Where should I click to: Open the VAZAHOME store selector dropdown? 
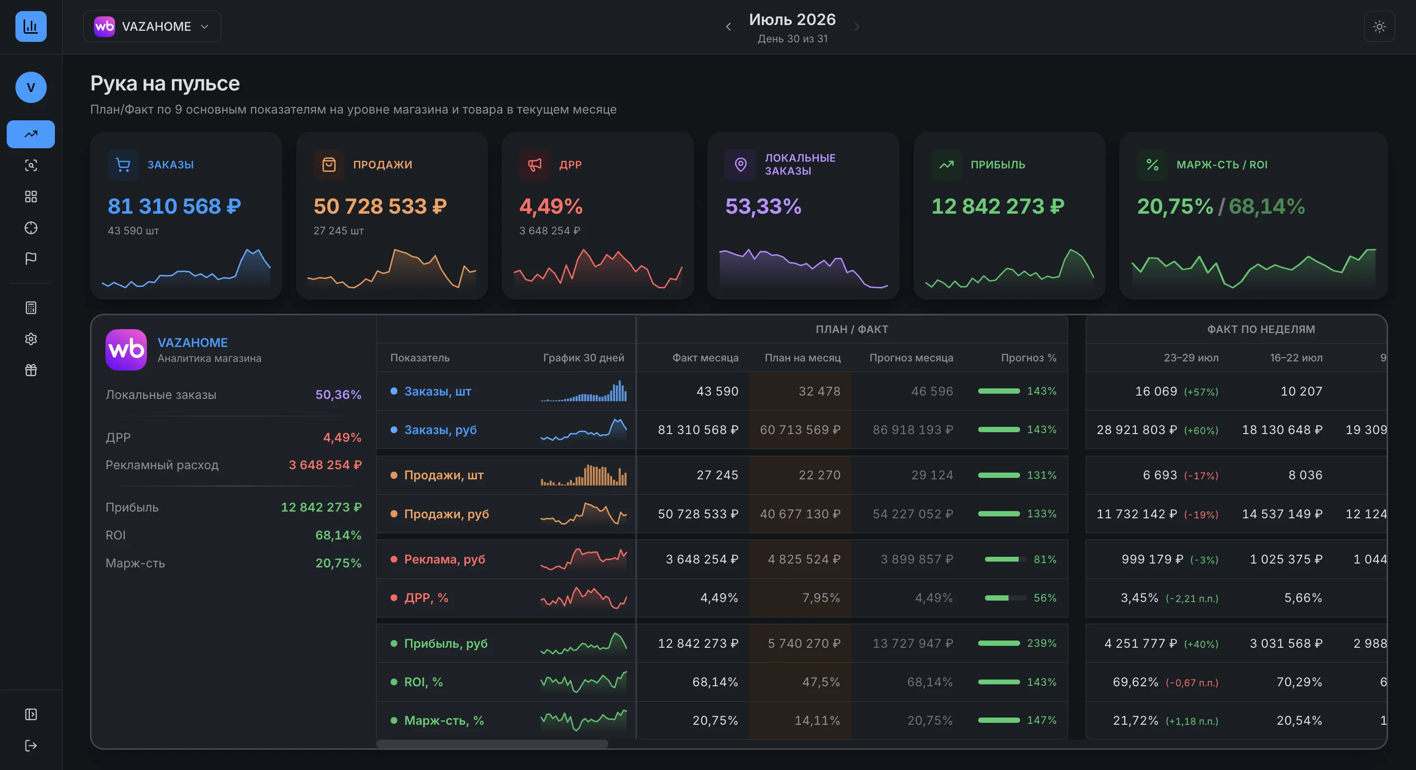point(152,26)
